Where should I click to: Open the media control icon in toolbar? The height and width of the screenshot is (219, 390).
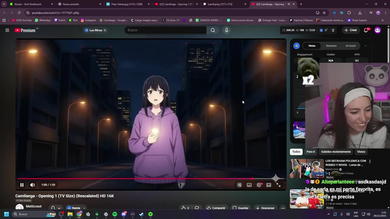pos(370,13)
